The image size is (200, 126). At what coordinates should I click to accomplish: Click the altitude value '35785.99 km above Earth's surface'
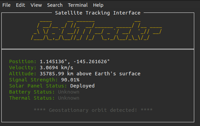tap(90, 74)
